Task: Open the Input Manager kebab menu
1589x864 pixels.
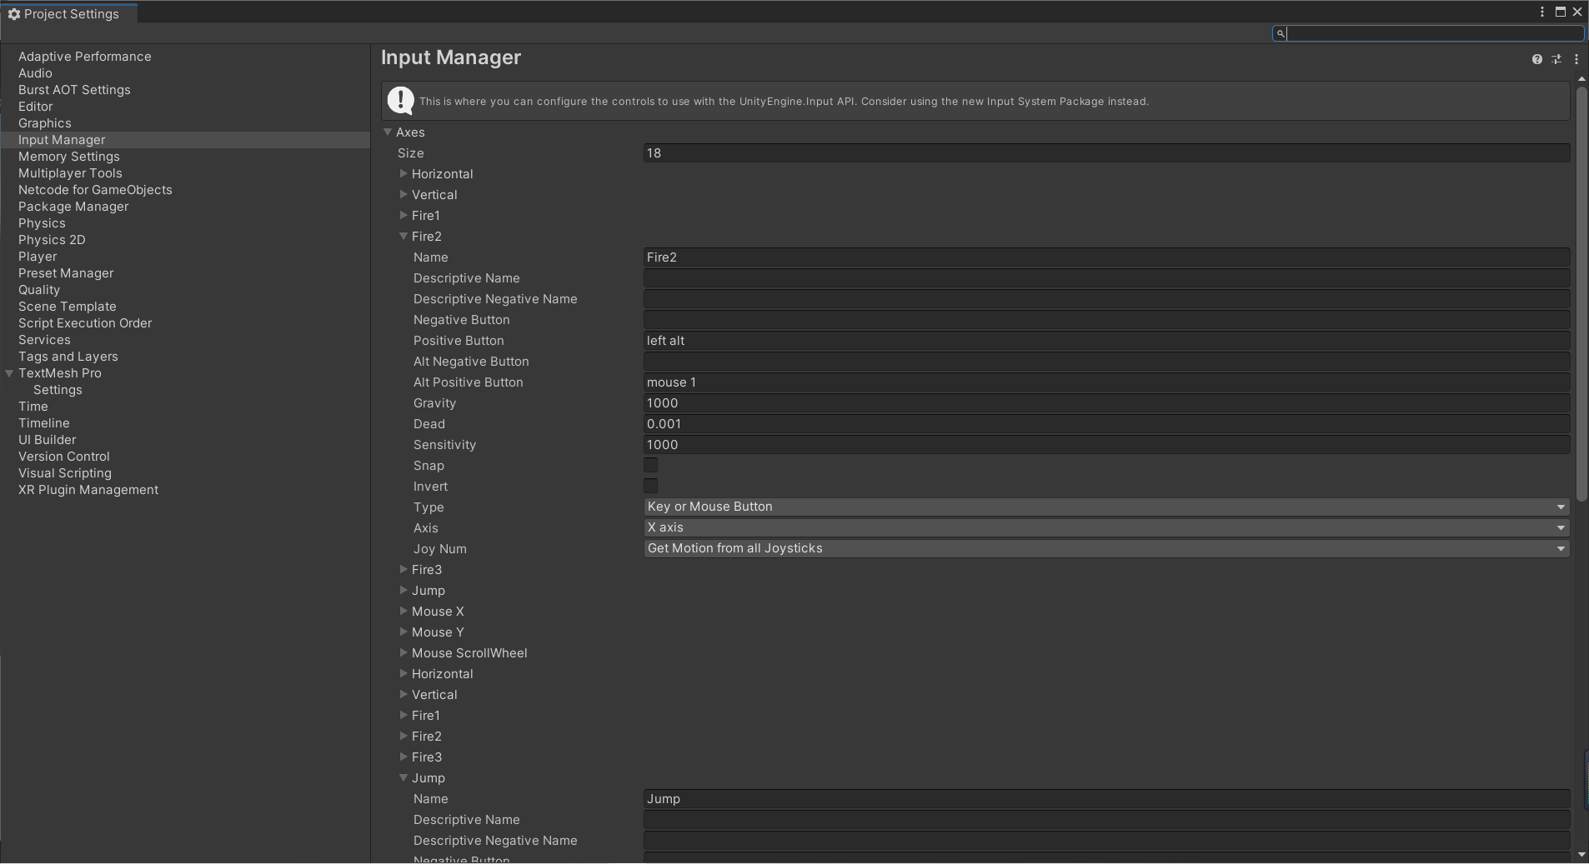Action: tap(1576, 59)
